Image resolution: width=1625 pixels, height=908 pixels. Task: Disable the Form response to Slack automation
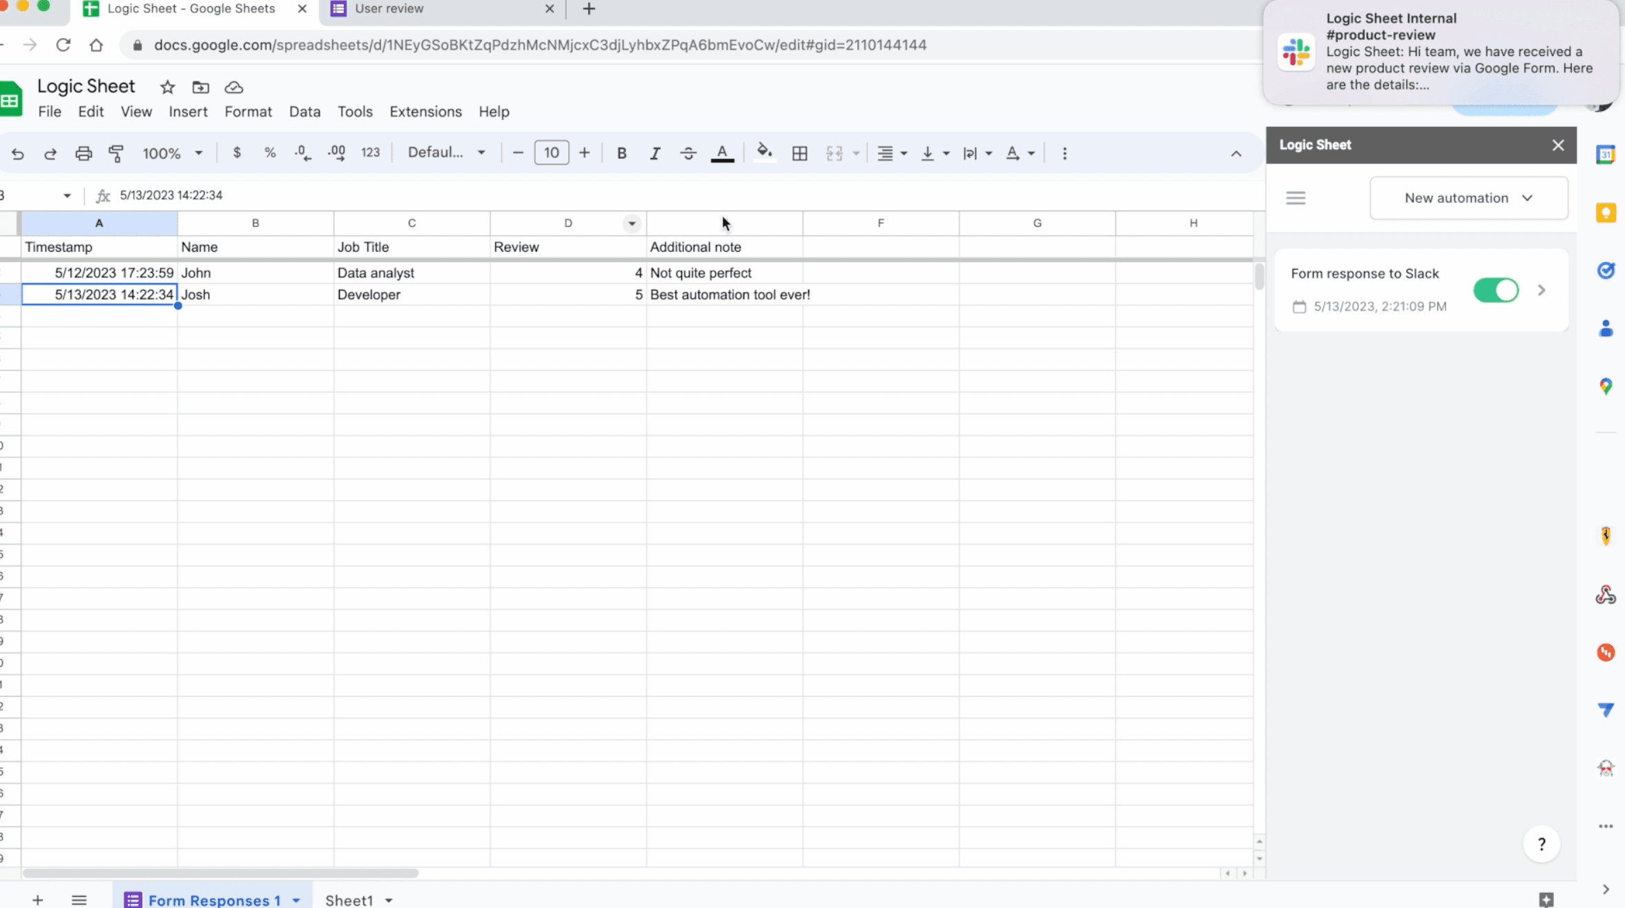click(1497, 290)
